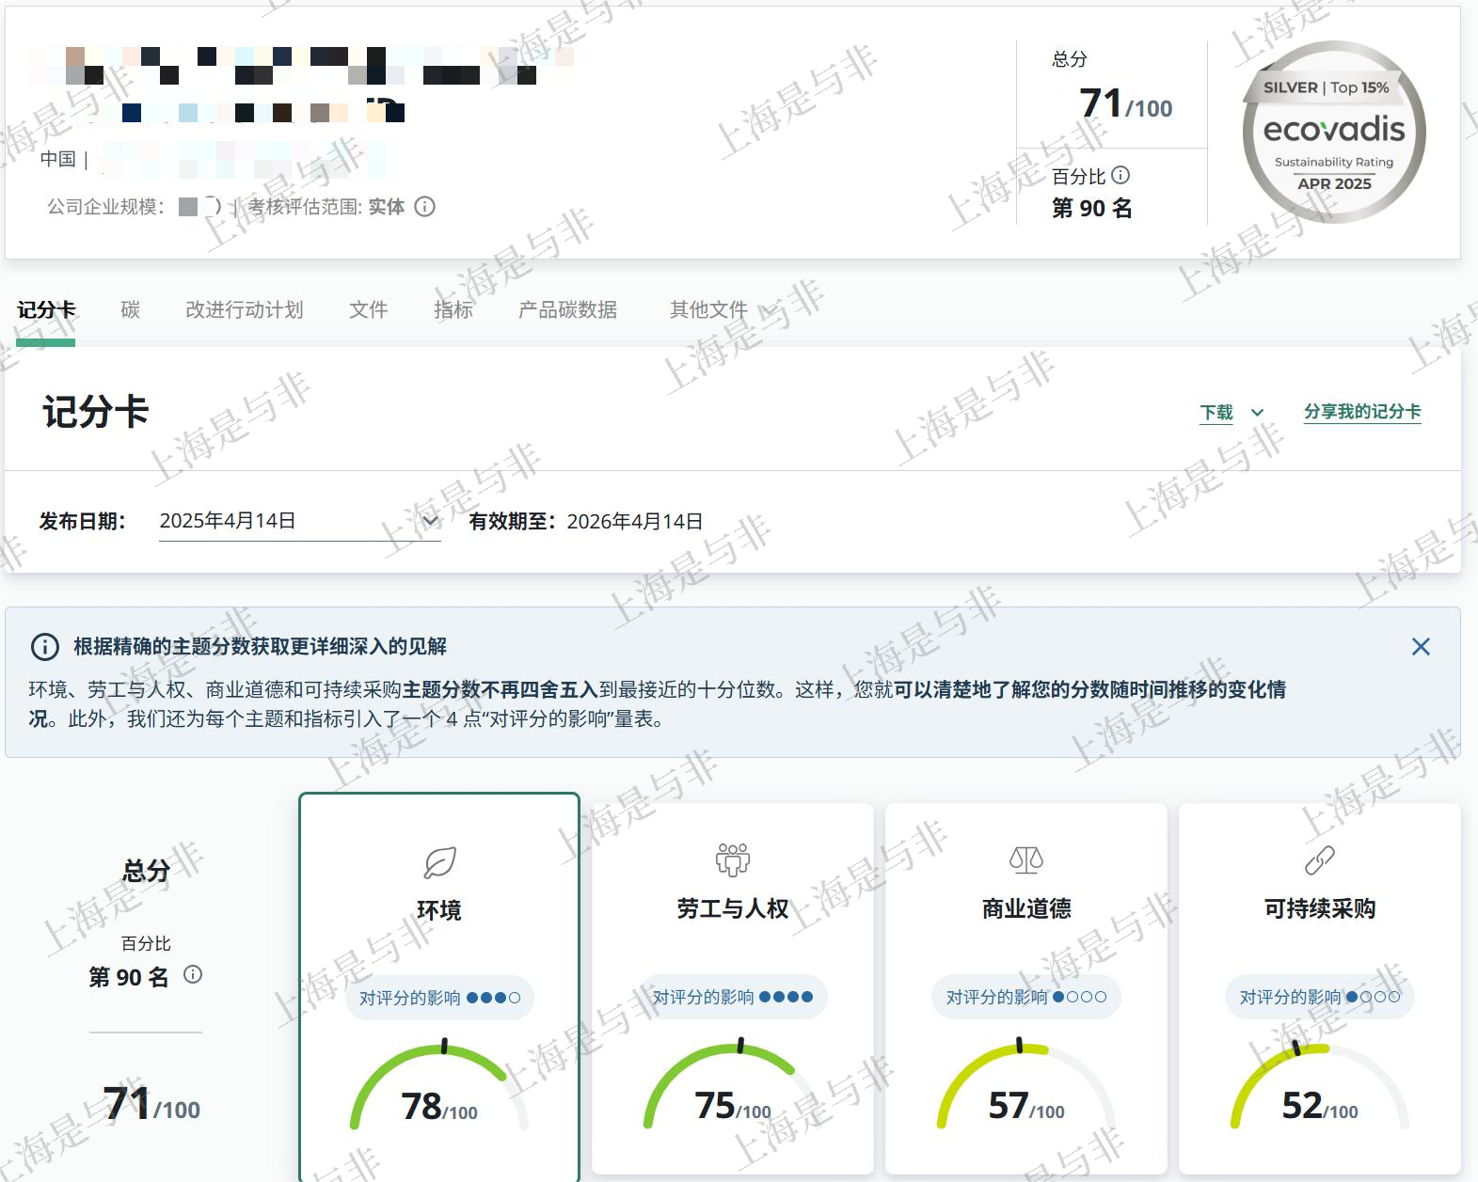Viewport: 1478px width, 1182px height.
Task: Click the info icon next to 百分比 in the header
Action: pyautogui.click(x=1120, y=175)
